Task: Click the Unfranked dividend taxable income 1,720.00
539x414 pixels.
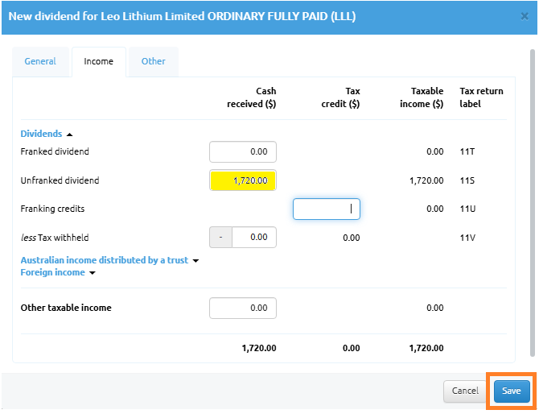Action: pos(426,180)
